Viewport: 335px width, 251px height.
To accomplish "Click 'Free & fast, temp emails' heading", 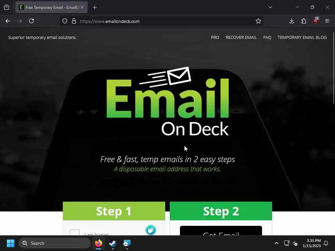I will click(x=168, y=159).
